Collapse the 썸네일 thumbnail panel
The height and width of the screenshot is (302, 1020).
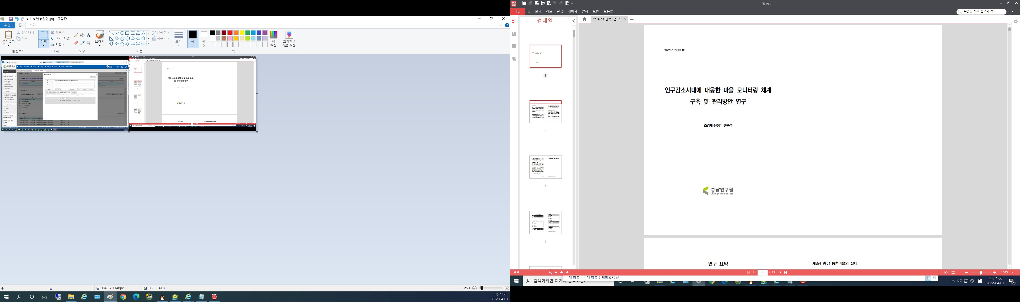tap(573, 21)
